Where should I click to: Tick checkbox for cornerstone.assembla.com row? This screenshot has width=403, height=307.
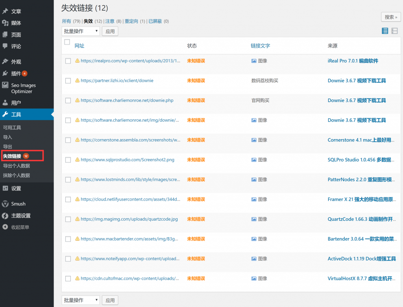pos(68,140)
